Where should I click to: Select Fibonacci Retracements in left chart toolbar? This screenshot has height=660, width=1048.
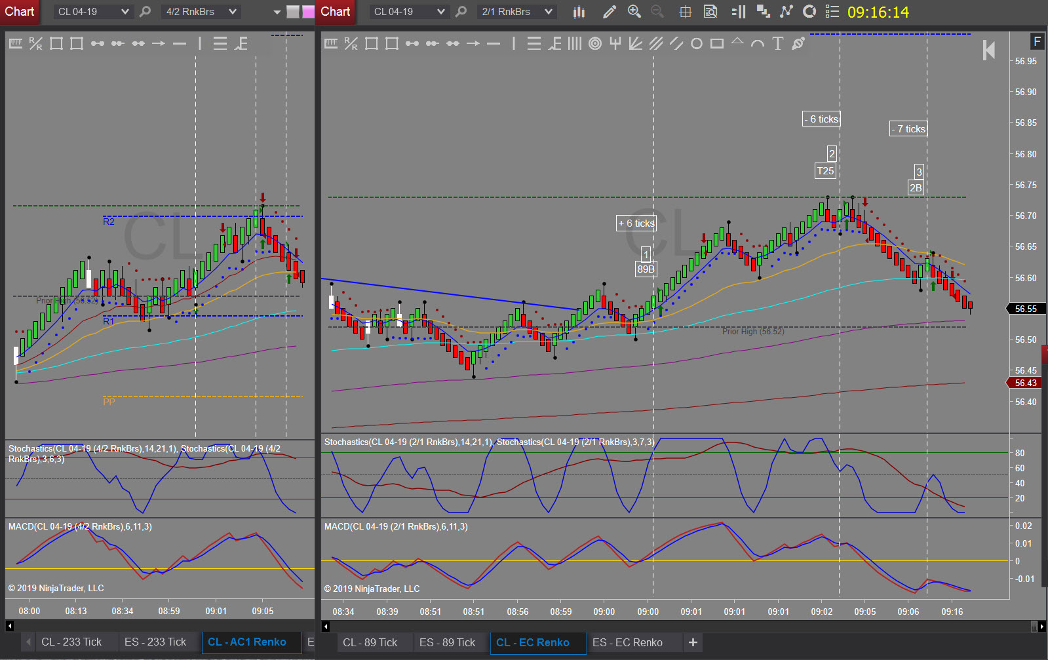(220, 44)
